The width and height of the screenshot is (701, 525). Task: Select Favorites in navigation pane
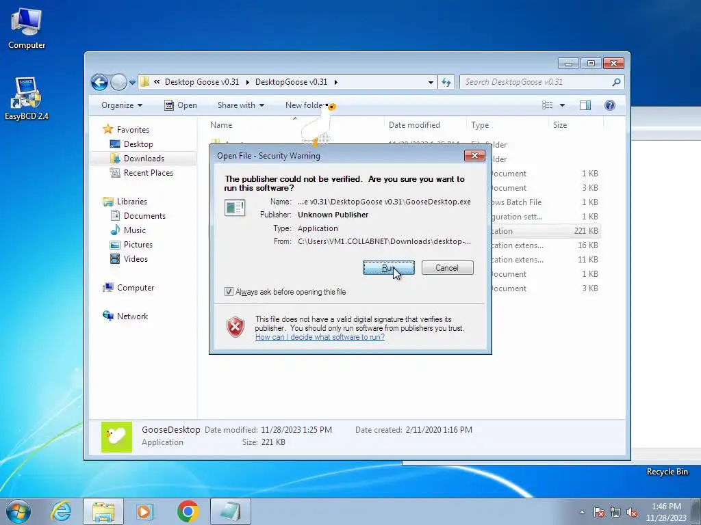pyautogui.click(x=133, y=130)
